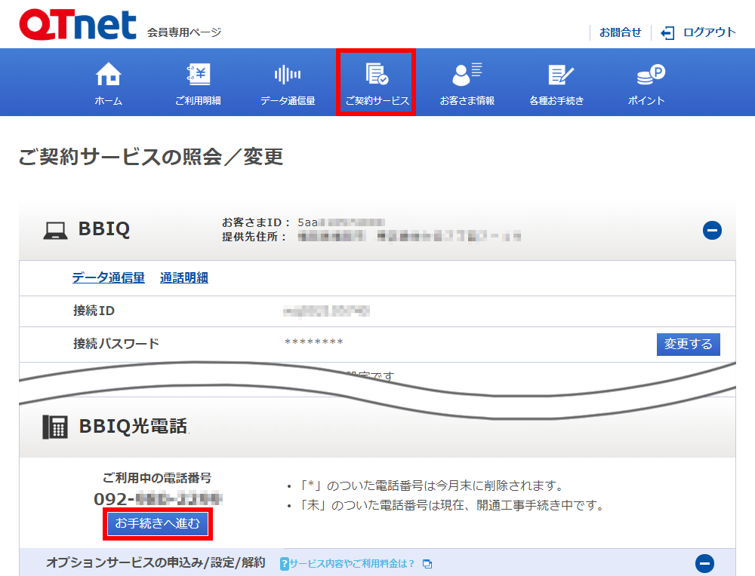Click the external window icon beside help link

(x=427, y=563)
